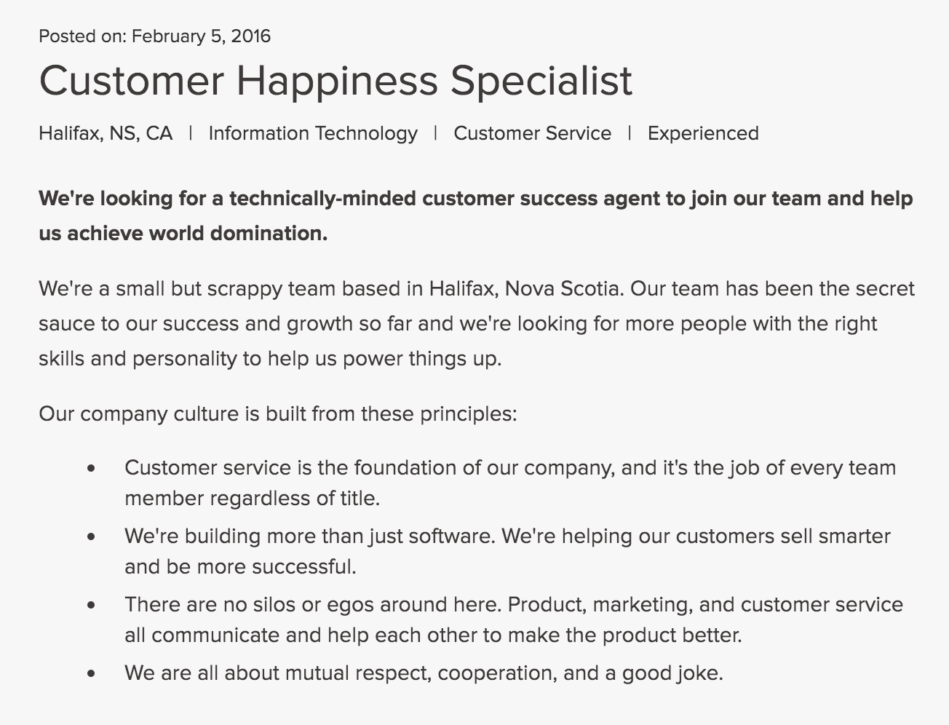Click the bold intro sentence about world domination
949x725 pixels.
[x=476, y=215]
